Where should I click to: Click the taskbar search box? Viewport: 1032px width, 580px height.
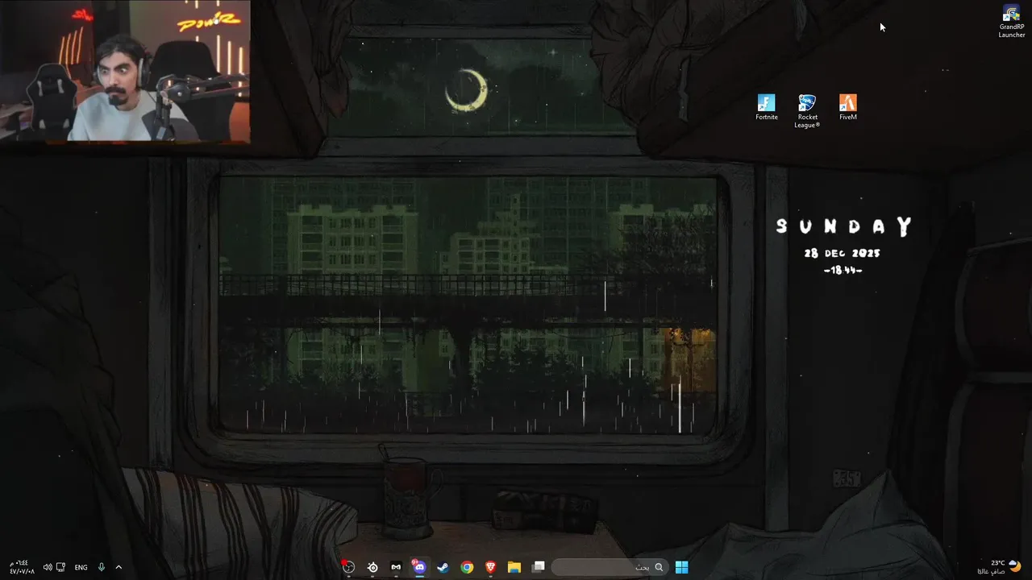click(610, 567)
